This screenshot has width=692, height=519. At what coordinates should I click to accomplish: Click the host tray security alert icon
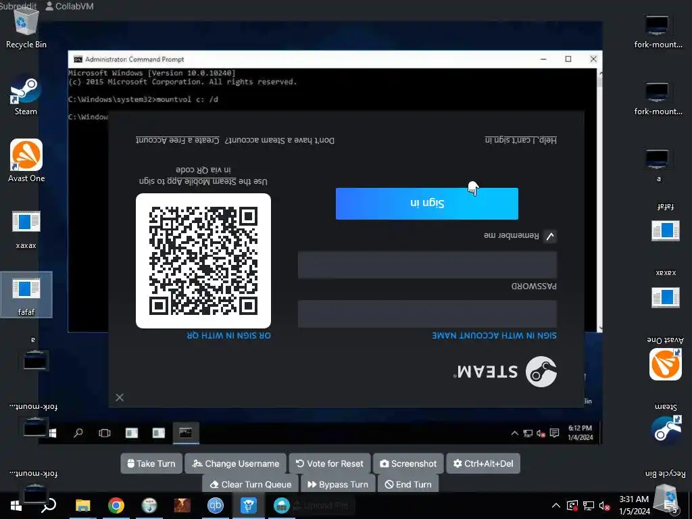point(572,505)
